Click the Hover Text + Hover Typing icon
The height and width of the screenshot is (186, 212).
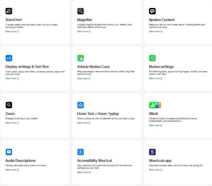81,105
